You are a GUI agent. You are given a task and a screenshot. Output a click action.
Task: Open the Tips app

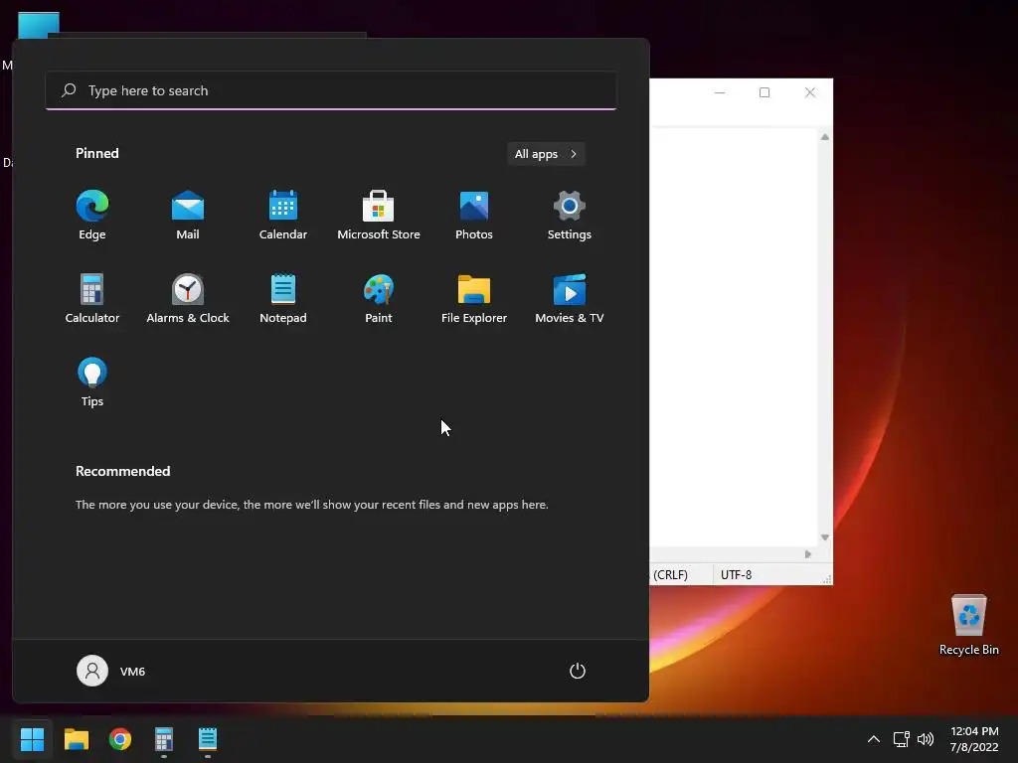92,382
